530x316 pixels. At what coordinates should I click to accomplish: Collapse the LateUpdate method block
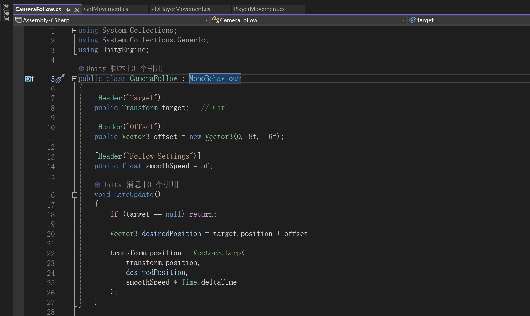74,195
